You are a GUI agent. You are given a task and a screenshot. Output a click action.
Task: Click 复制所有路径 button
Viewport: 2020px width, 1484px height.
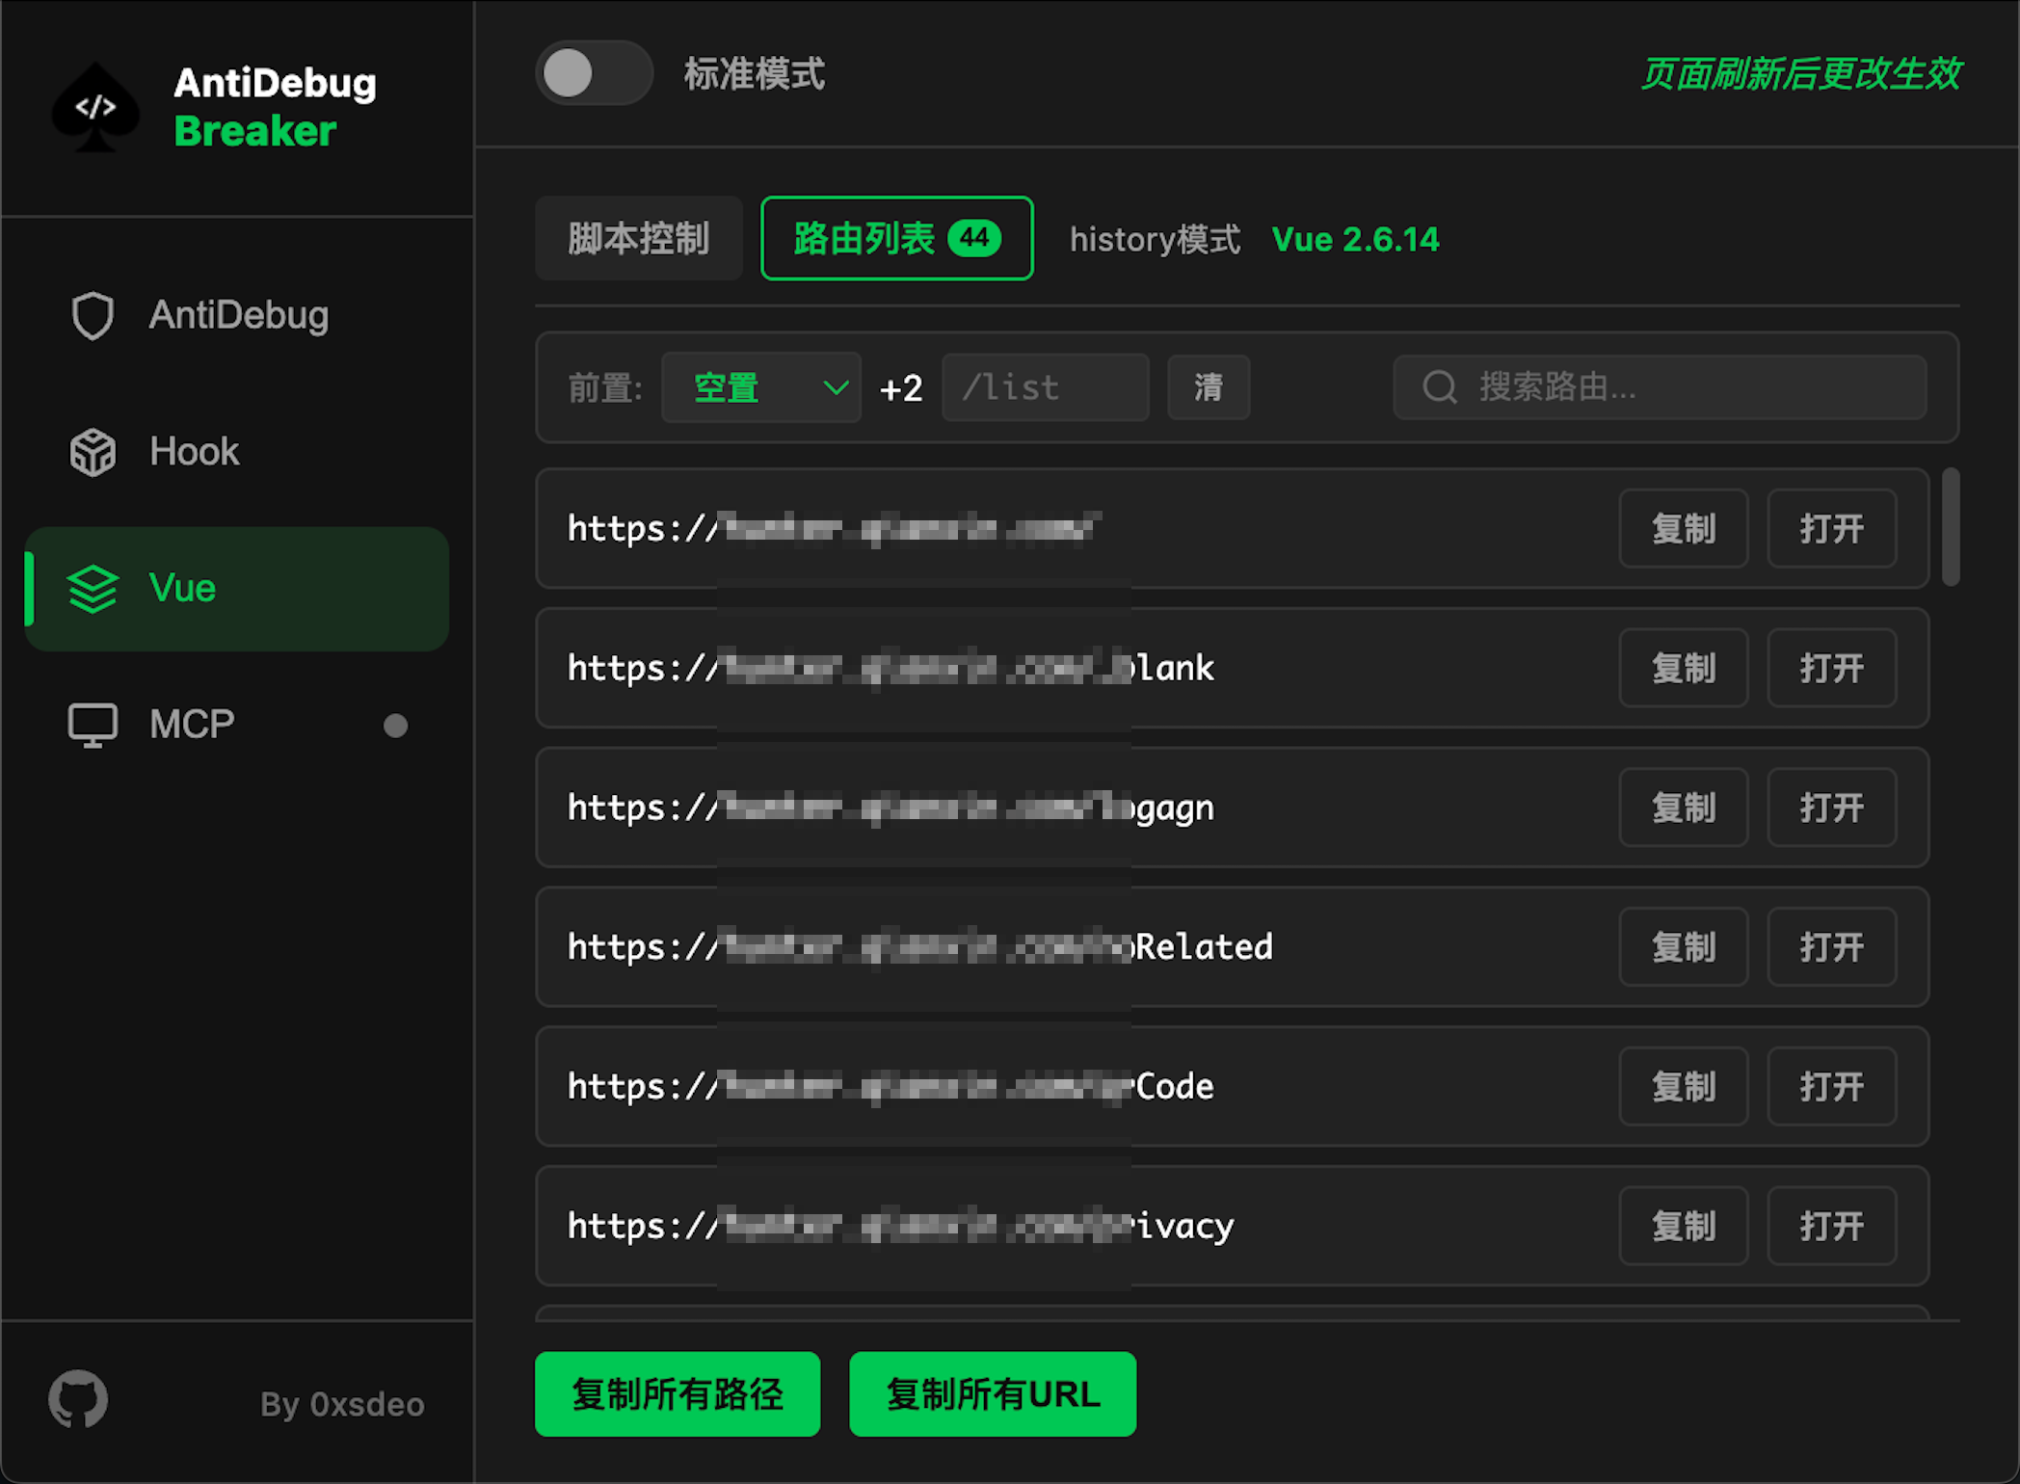pos(678,1394)
